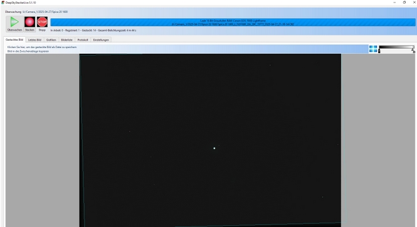Image resolution: width=417 pixels, height=227 pixels.
Task: Click the black point marker under gradient
Action: pyautogui.click(x=379, y=51)
